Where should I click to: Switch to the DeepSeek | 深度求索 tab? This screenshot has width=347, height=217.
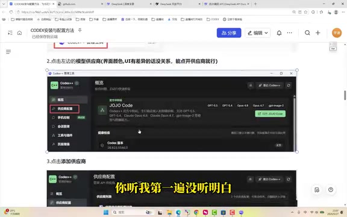coord(130,4)
